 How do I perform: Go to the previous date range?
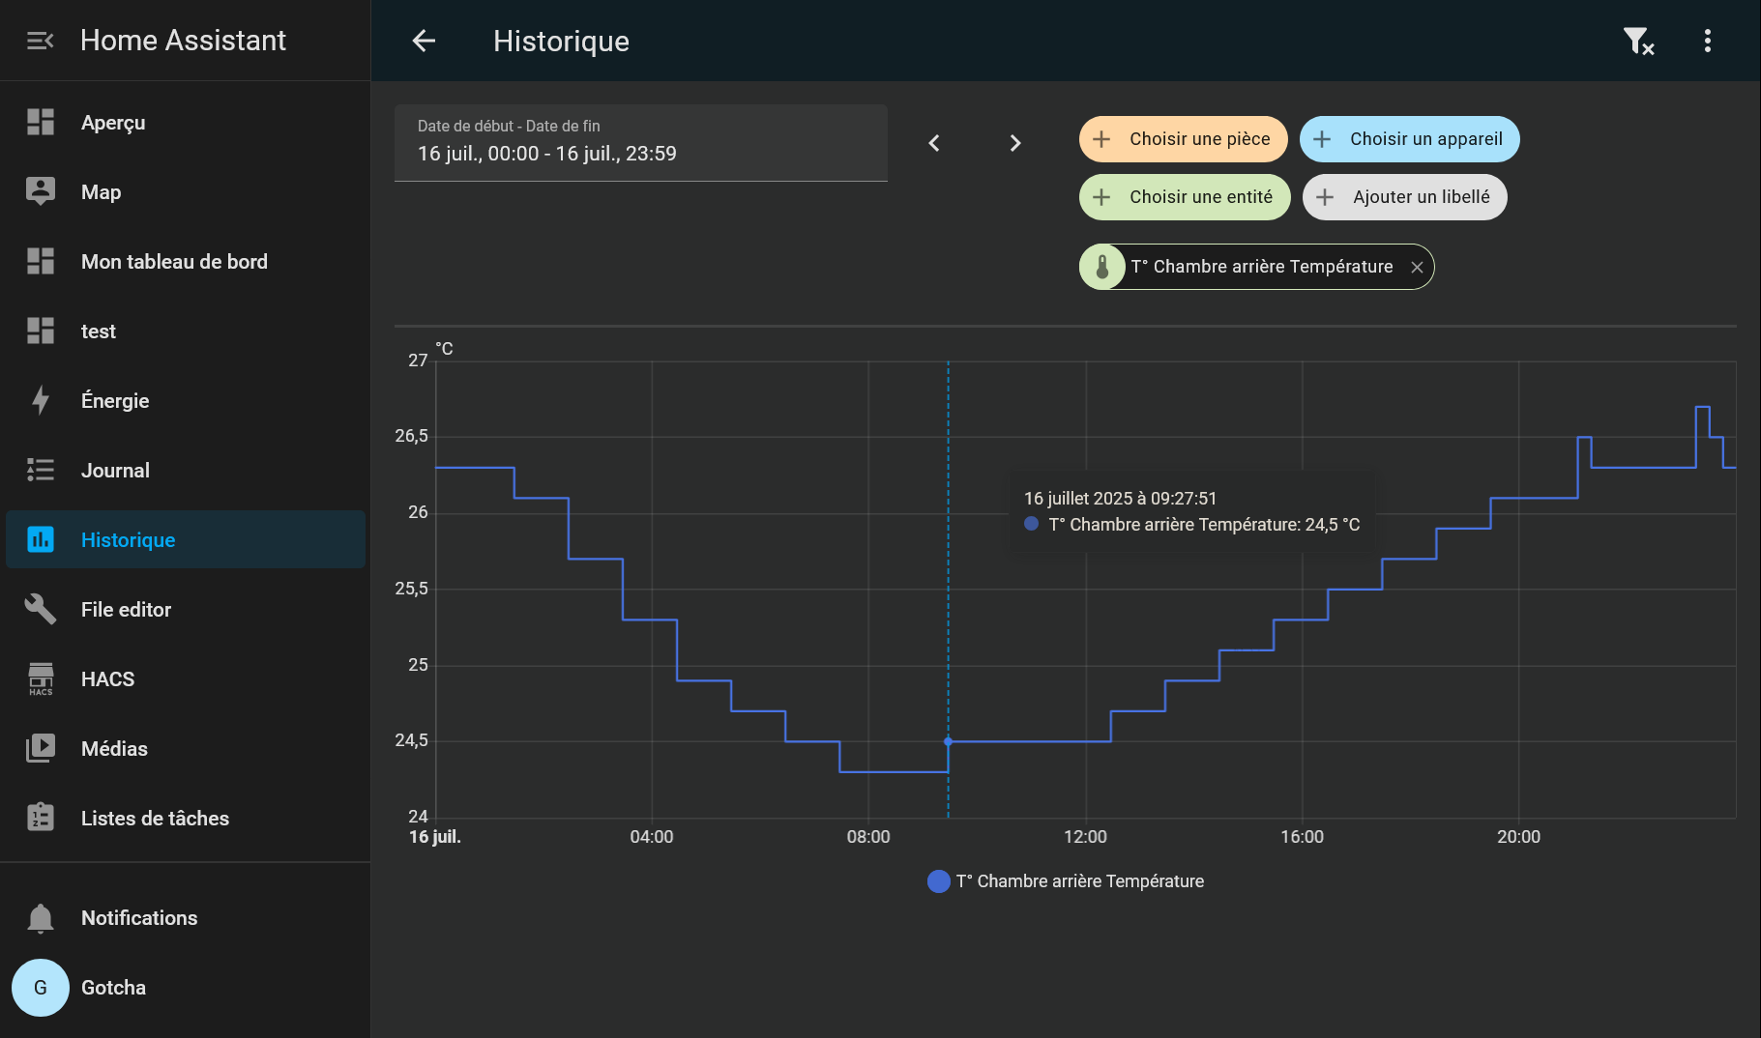(934, 143)
